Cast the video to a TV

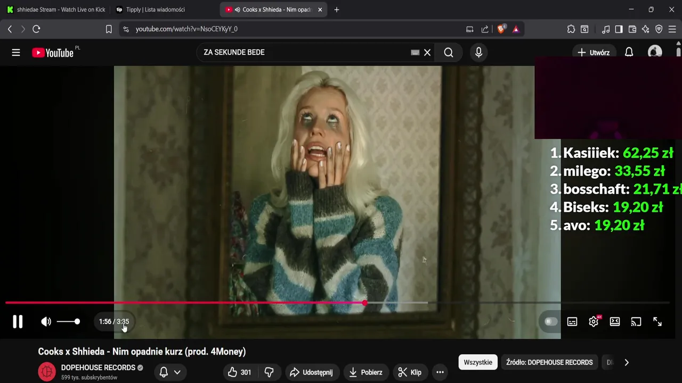coord(636,321)
